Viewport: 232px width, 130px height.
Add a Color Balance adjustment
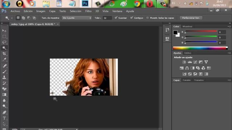coord(187,68)
